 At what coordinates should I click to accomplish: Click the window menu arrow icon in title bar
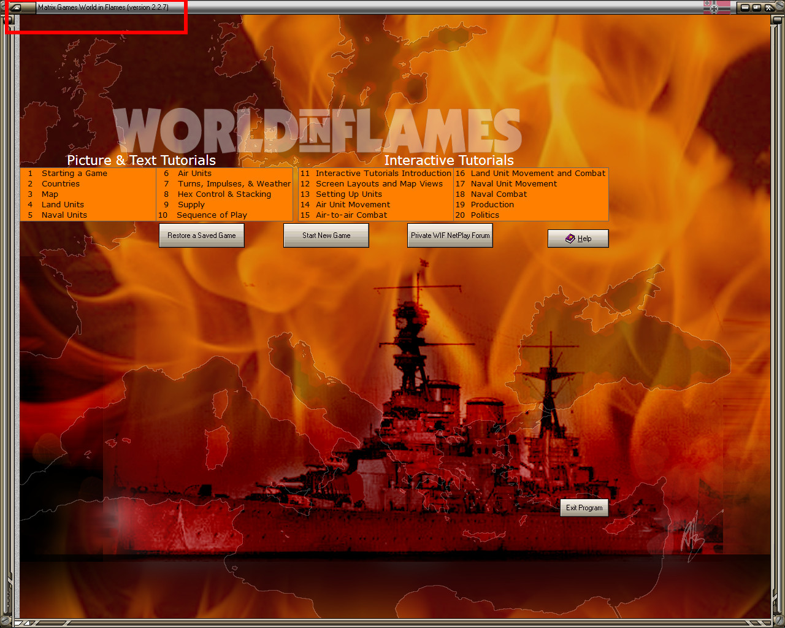[16, 7]
